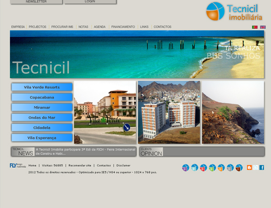Select the Copacabana project button
The image size is (271, 208).
[x=42, y=97]
